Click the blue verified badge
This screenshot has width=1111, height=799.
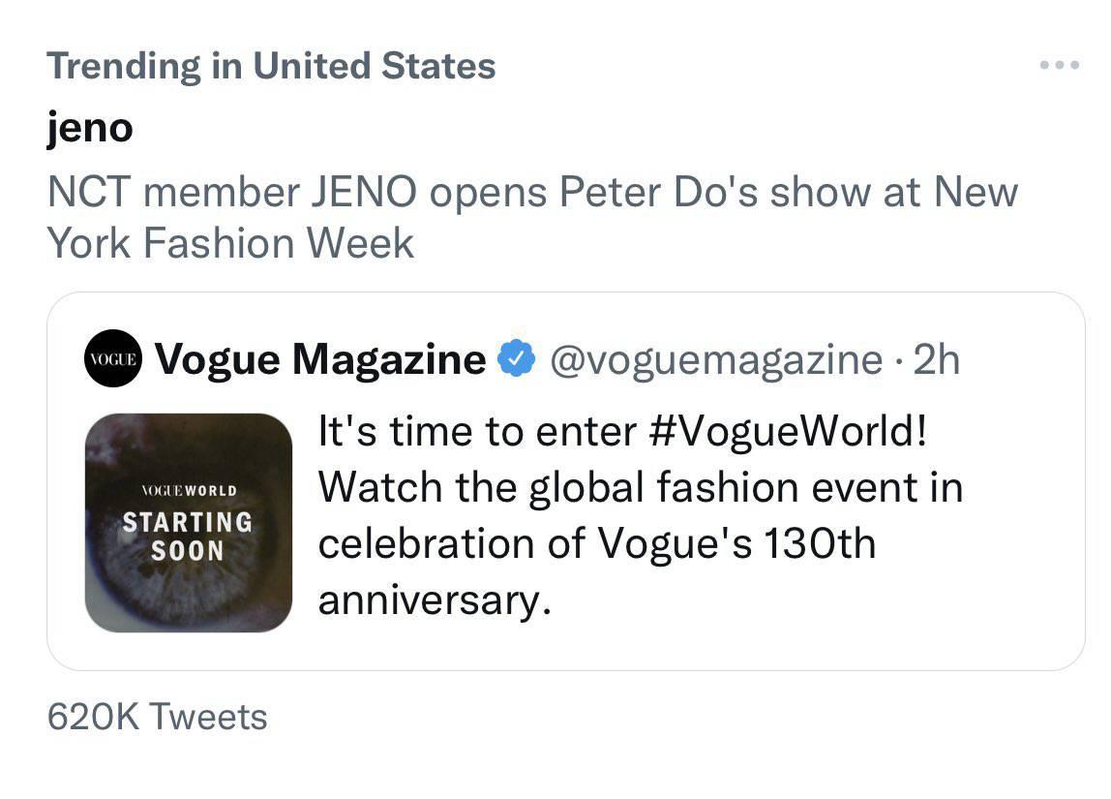click(x=517, y=358)
